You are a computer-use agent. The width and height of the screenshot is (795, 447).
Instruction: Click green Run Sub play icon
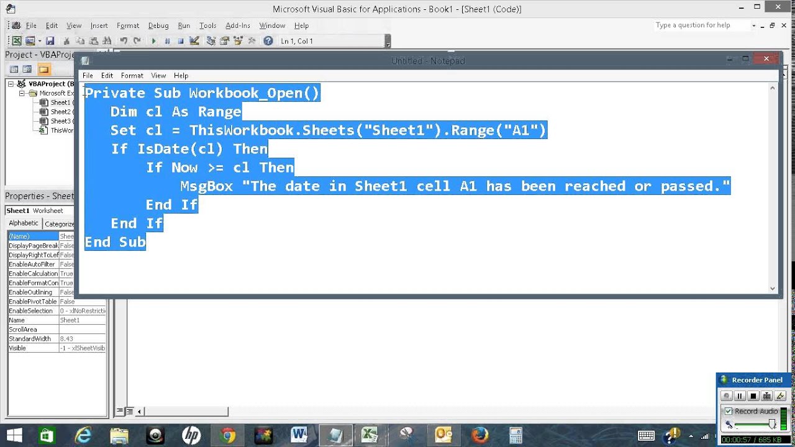153,41
